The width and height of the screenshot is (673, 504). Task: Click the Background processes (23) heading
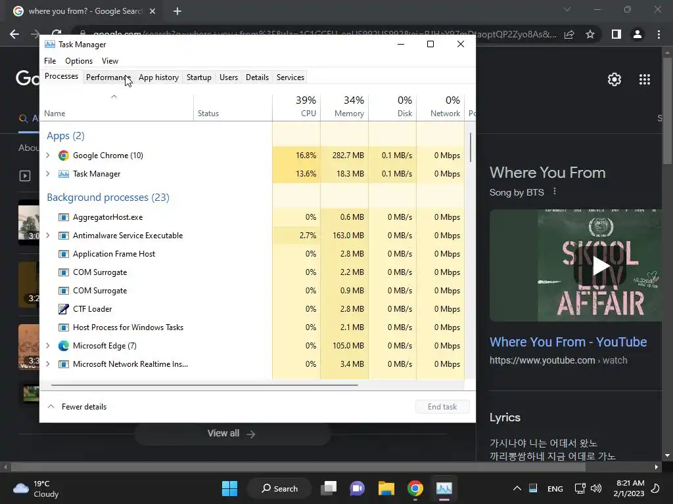[x=108, y=198]
